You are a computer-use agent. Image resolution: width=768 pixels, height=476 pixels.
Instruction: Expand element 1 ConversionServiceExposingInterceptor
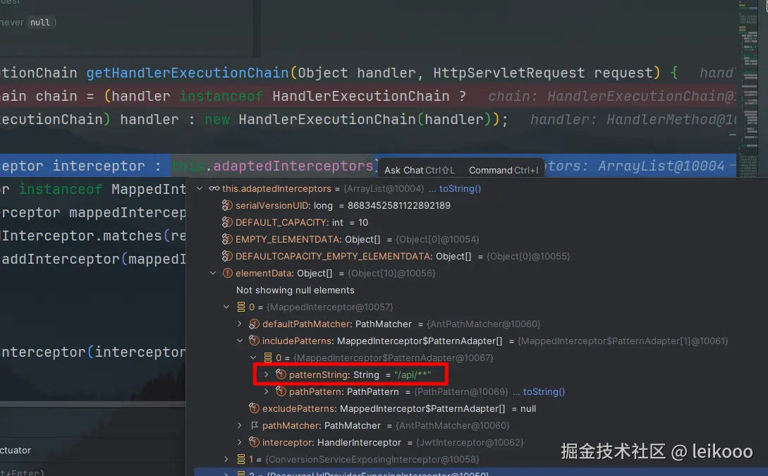point(226,459)
